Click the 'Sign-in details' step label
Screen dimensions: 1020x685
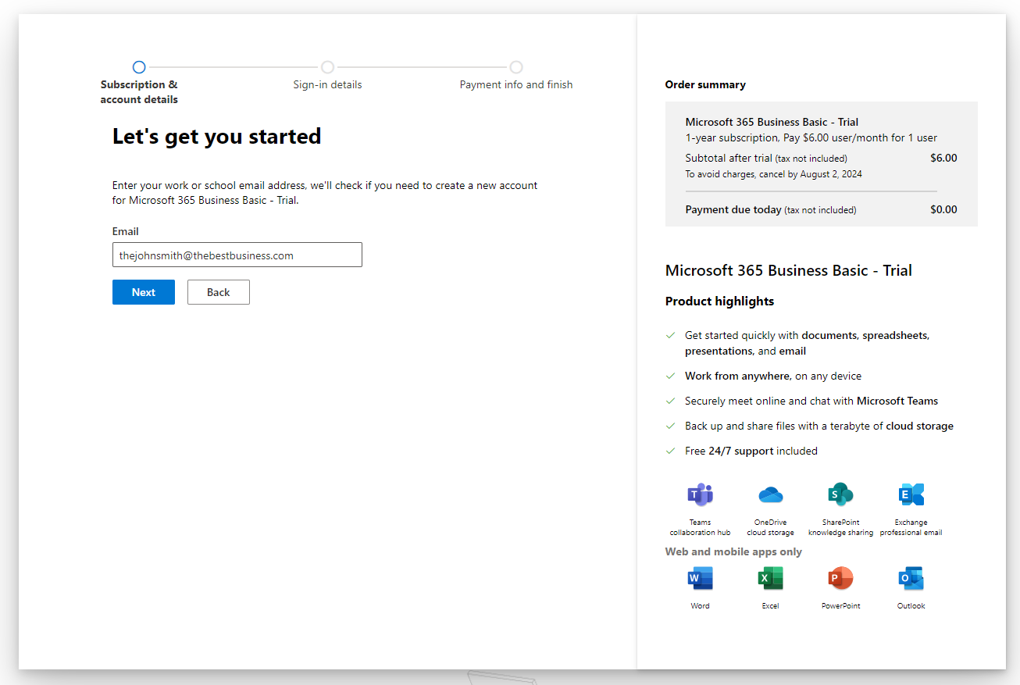point(327,84)
